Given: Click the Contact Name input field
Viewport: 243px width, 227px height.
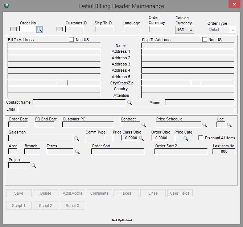Looking at the screenshot, I should pyautogui.click(x=79, y=102).
